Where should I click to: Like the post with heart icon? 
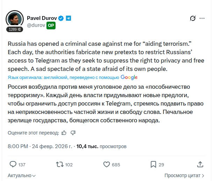point(107,164)
